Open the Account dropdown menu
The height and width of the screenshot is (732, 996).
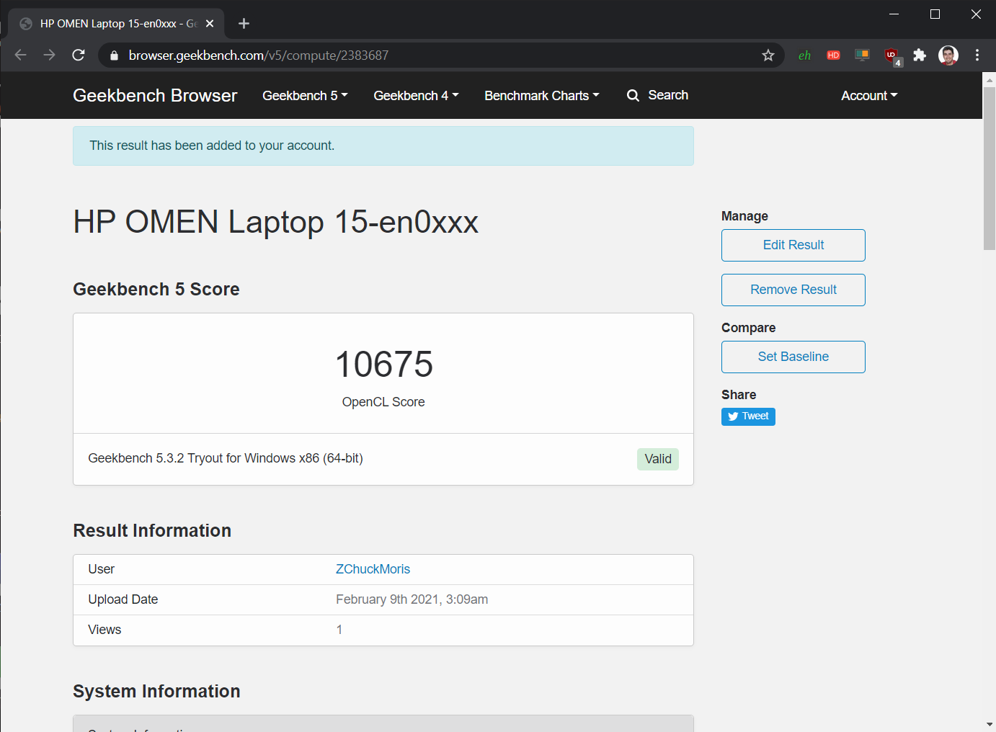(x=869, y=96)
